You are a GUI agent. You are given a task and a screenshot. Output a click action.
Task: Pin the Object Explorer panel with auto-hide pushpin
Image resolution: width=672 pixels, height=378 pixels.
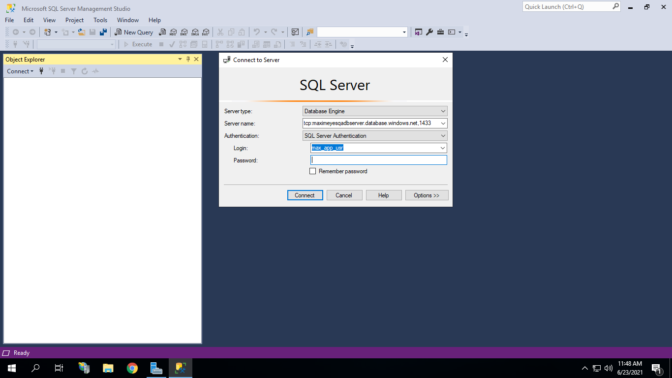tap(188, 59)
